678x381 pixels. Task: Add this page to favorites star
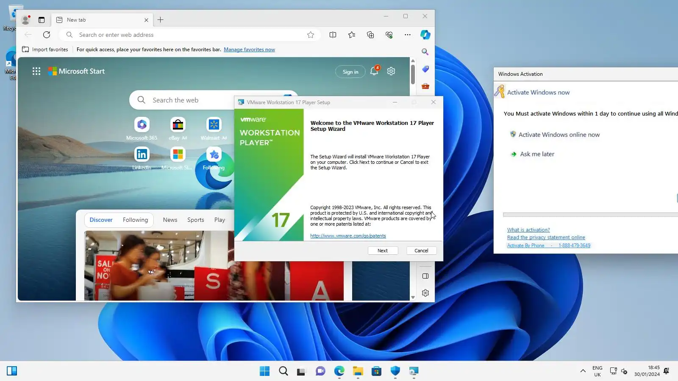[311, 35]
